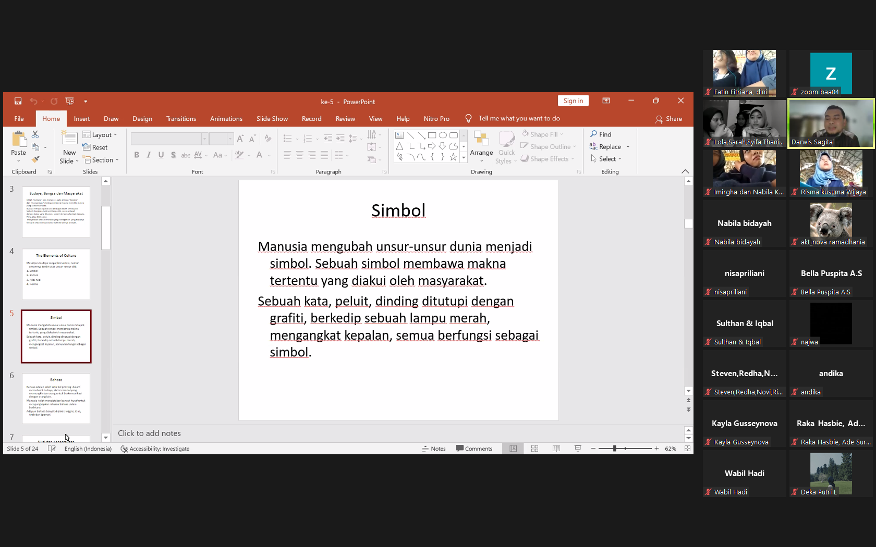Expand the shapes gallery More arrow
The image size is (876, 547).
click(x=464, y=157)
